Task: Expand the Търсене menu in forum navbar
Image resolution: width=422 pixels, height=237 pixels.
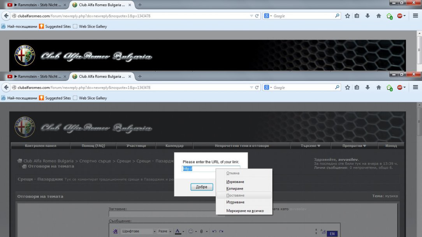Action: (310, 146)
